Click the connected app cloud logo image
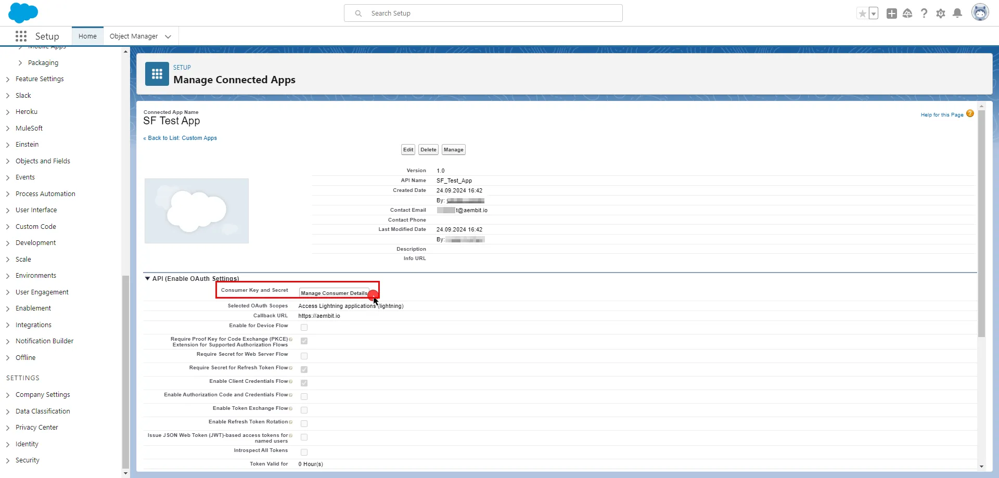Viewport: 999px width, 478px height. point(197,211)
